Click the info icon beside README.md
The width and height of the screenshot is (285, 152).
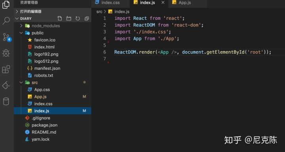tap(27, 132)
